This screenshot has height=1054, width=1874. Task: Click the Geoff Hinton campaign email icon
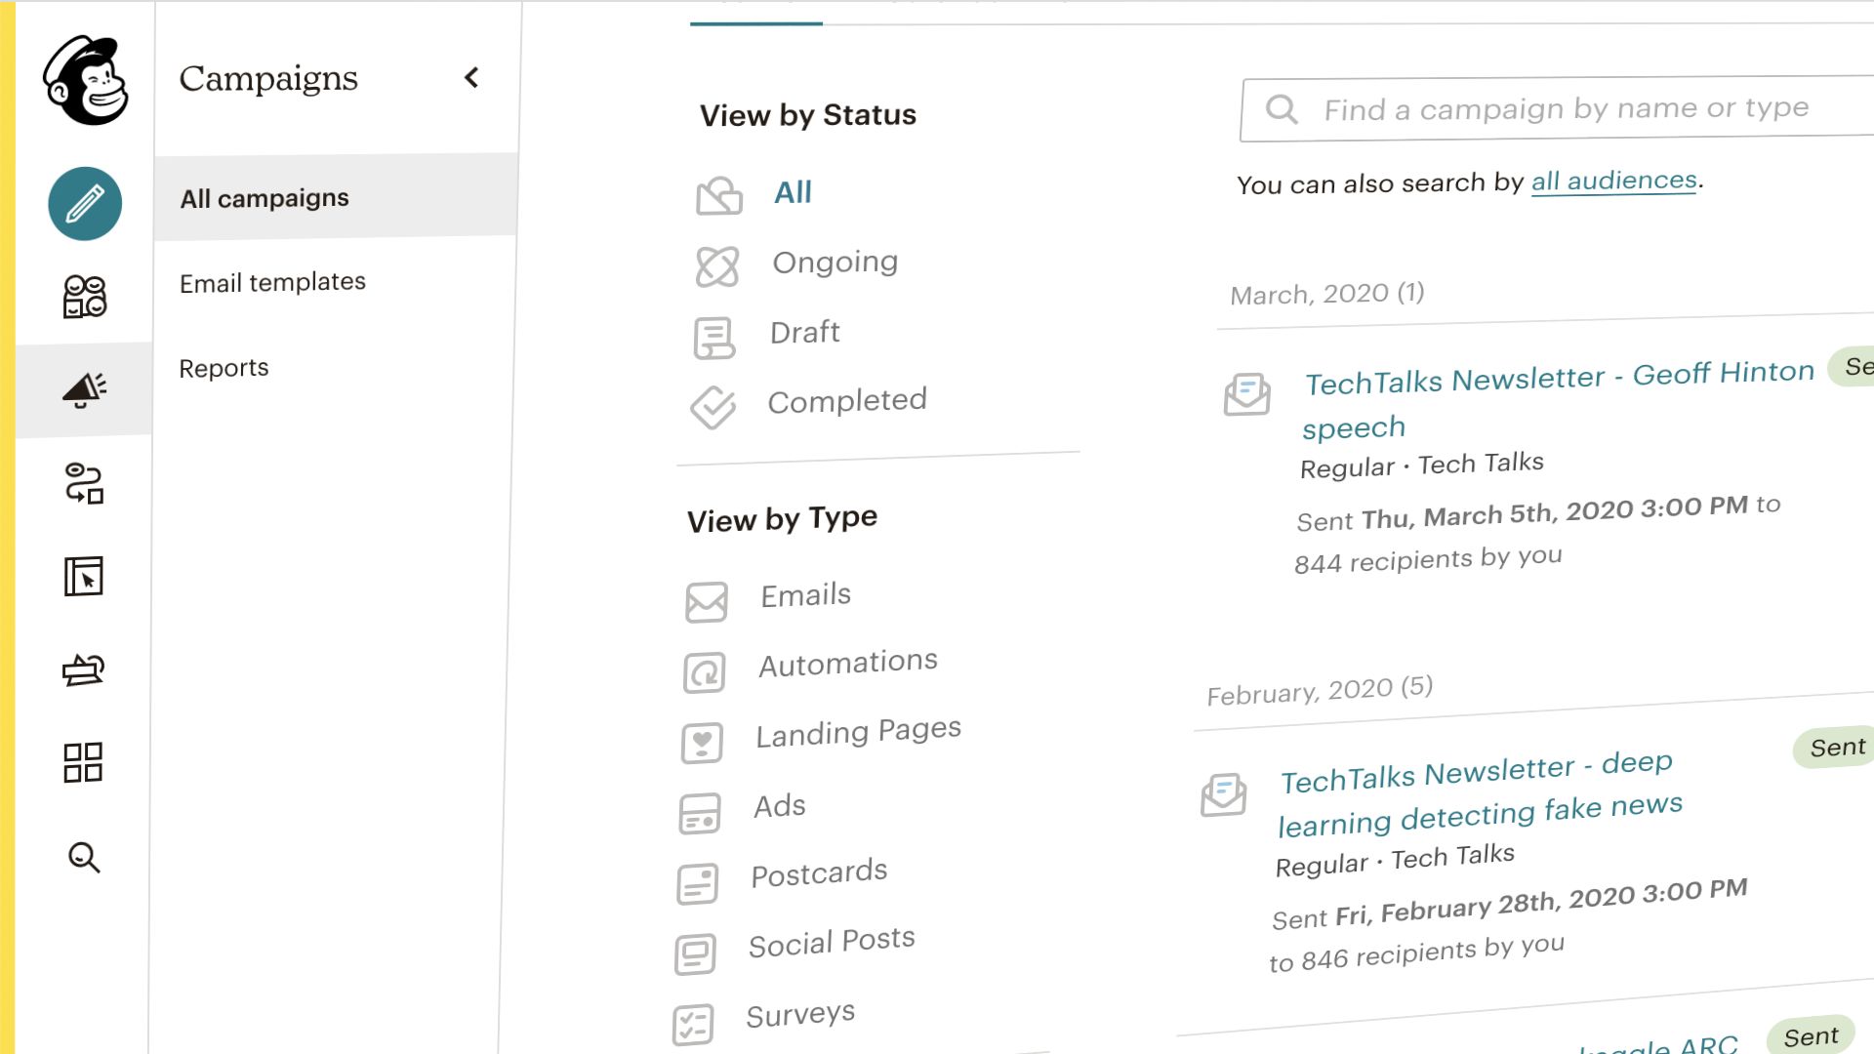(1247, 394)
